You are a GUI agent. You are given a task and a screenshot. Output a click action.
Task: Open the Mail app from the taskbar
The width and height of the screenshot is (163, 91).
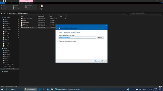point(48,89)
